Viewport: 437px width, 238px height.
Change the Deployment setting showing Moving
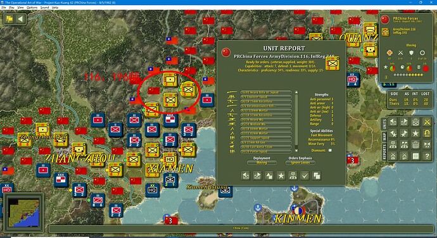[x=262, y=163]
